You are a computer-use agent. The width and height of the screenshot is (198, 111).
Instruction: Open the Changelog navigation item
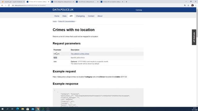(x=80, y=16)
